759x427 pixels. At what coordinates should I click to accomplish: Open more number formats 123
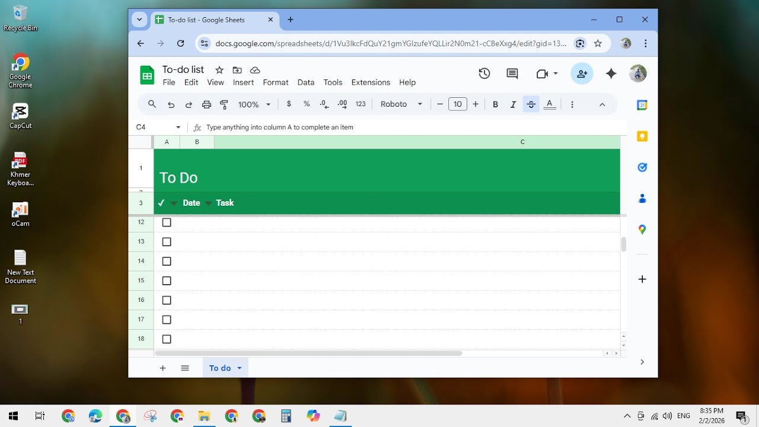click(x=361, y=104)
